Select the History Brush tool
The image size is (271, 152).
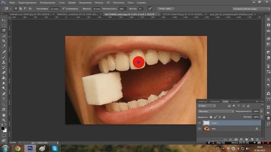point(4,68)
